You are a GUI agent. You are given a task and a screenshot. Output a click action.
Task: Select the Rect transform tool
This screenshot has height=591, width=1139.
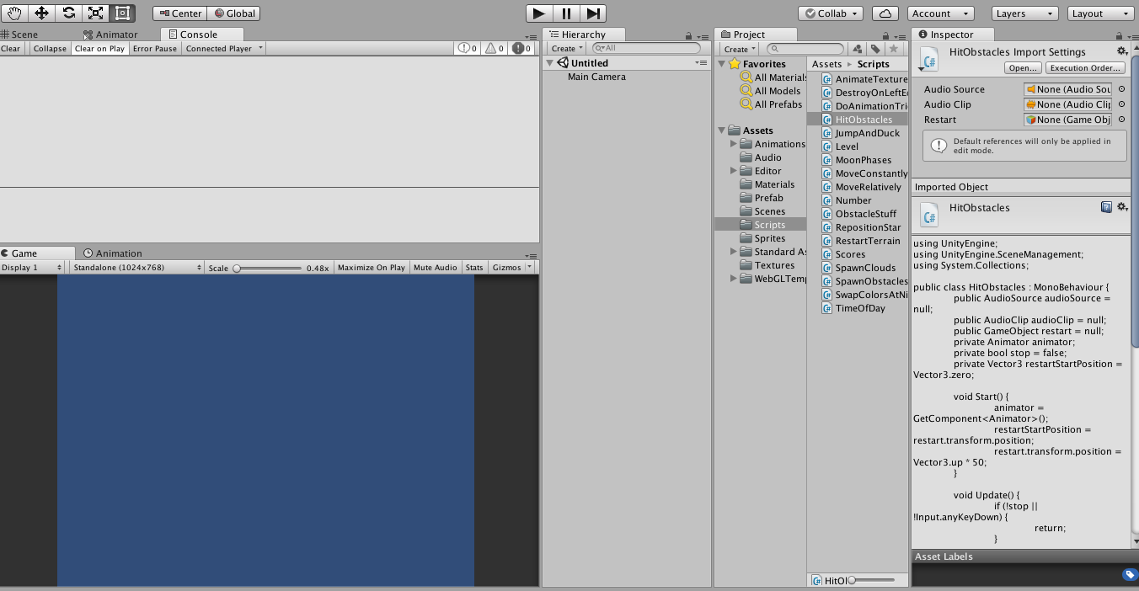pos(122,13)
